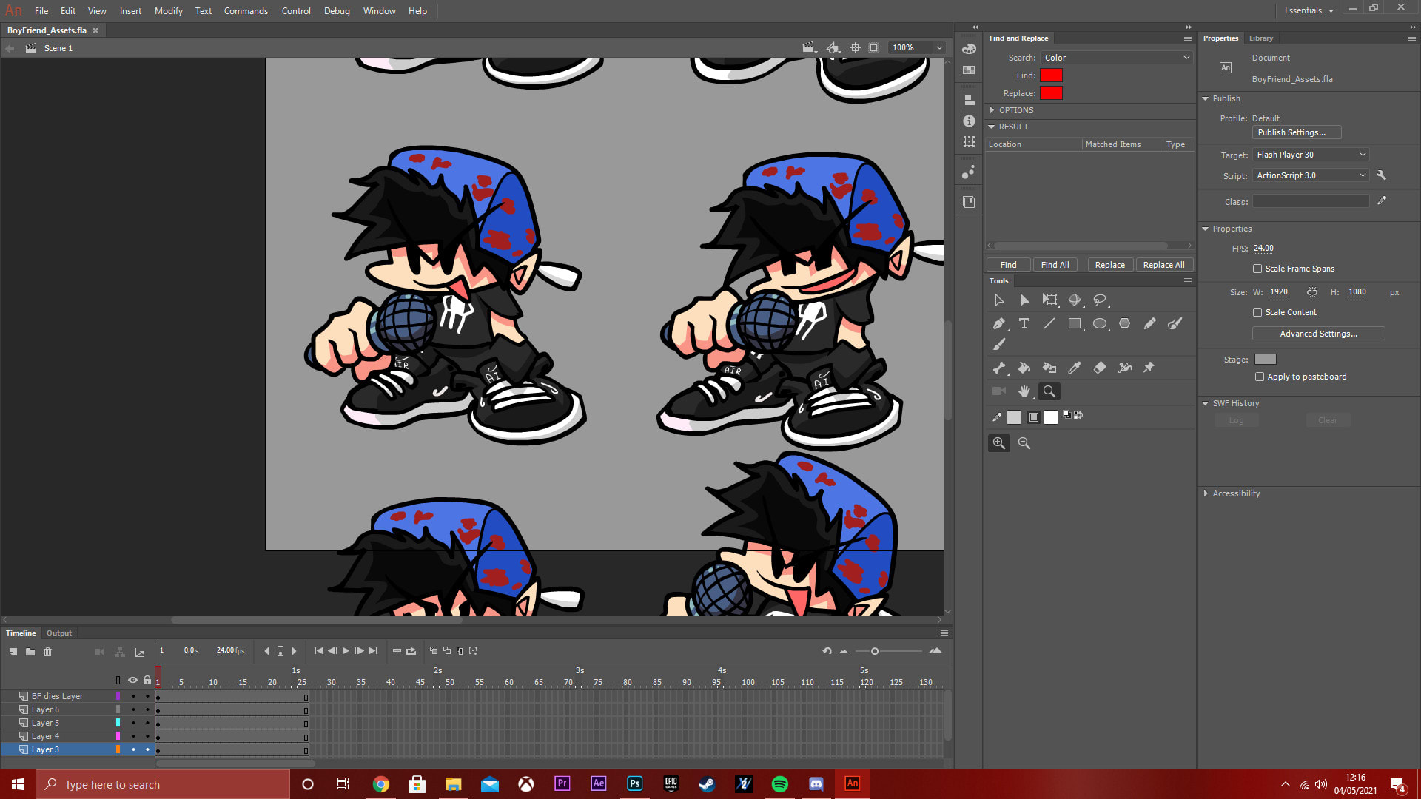Pick the Eyedropper tool
Viewport: 1421px width, 799px height.
[x=1075, y=368]
